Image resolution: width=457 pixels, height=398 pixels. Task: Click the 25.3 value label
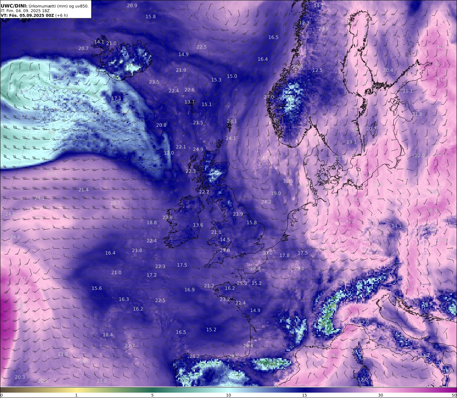pos(242,283)
